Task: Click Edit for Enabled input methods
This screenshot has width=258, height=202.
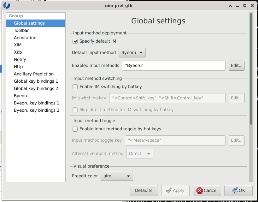Action: pos(237,66)
